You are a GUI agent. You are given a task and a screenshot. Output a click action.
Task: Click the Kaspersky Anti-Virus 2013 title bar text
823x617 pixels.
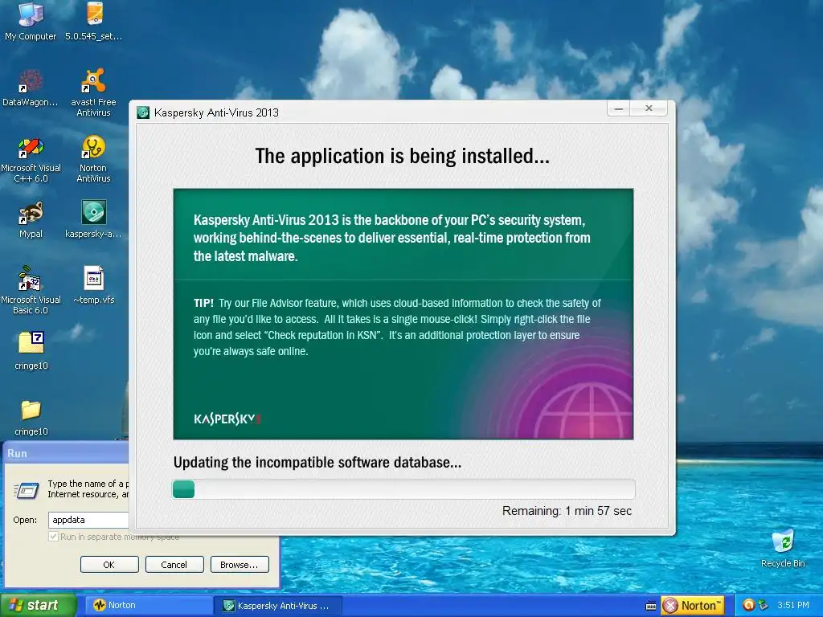click(x=216, y=112)
